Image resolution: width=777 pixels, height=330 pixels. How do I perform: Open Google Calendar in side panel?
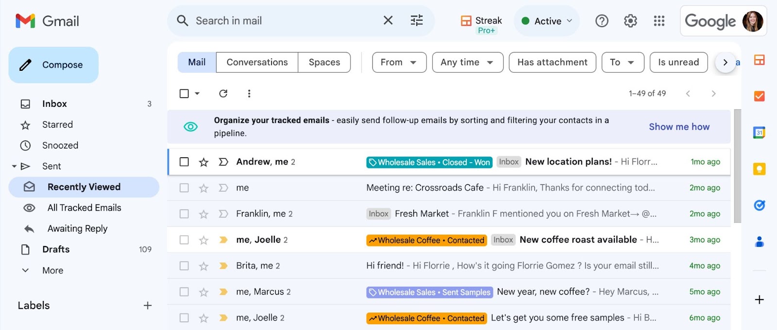point(760,132)
